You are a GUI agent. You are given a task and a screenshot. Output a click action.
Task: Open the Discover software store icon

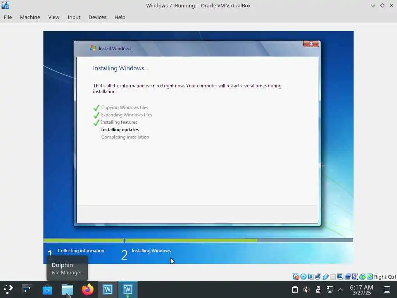pyautogui.click(x=47, y=289)
